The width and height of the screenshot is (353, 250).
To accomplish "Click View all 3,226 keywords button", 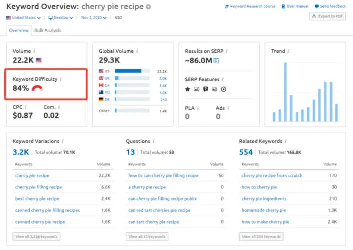I will click(36, 236).
